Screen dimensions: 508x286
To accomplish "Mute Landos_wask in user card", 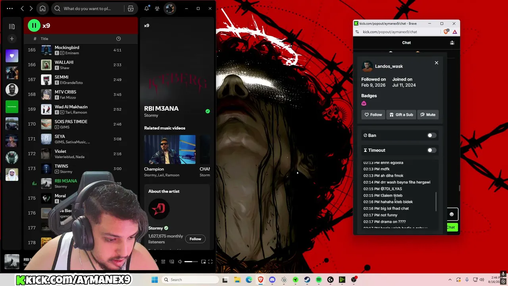I will [x=428, y=114].
